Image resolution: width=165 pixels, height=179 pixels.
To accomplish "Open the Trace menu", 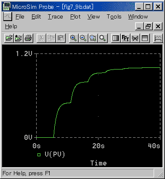I will 56,17.
